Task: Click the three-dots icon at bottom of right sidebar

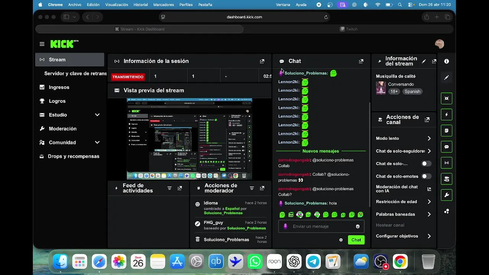Action: click(x=447, y=211)
